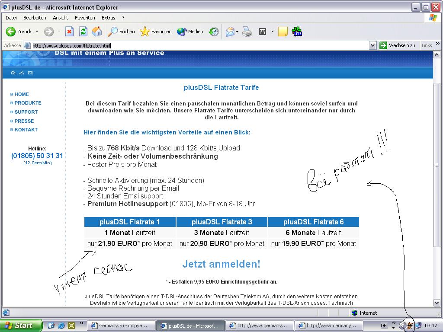Click the plusDSL Flatrate 6 header cell
This screenshot has height=332, width=443.
(x=314, y=222)
